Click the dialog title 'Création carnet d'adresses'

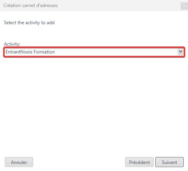31,5
